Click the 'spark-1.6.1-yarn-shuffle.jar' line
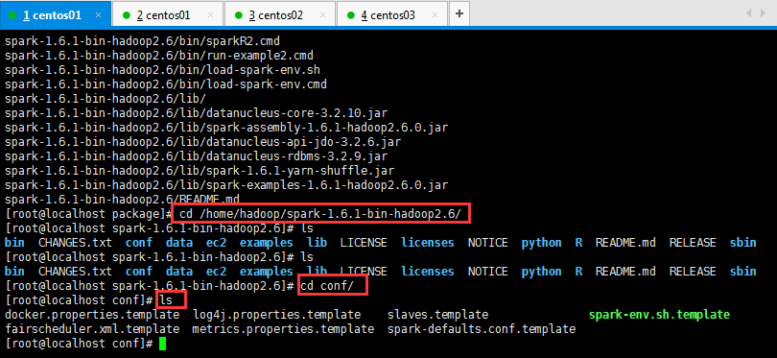 200,171
